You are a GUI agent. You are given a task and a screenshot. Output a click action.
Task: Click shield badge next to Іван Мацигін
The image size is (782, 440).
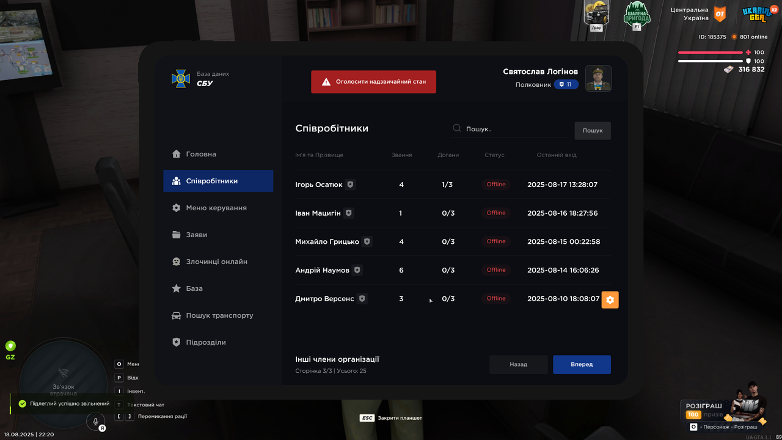348,213
